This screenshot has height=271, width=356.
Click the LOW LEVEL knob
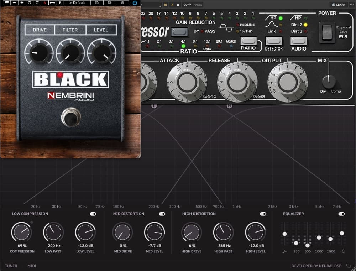pyautogui.click(x=85, y=232)
